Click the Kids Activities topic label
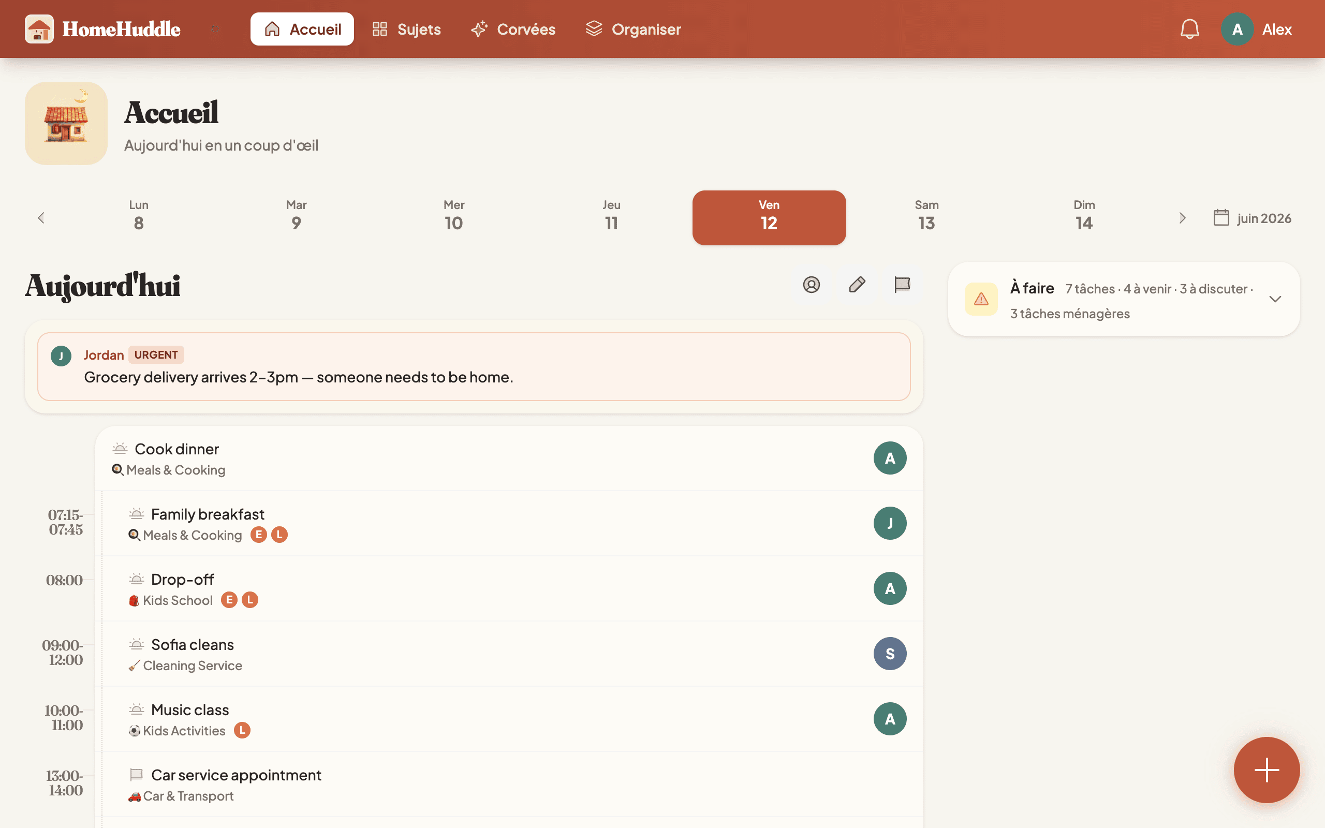 click(x=184, y=731)
